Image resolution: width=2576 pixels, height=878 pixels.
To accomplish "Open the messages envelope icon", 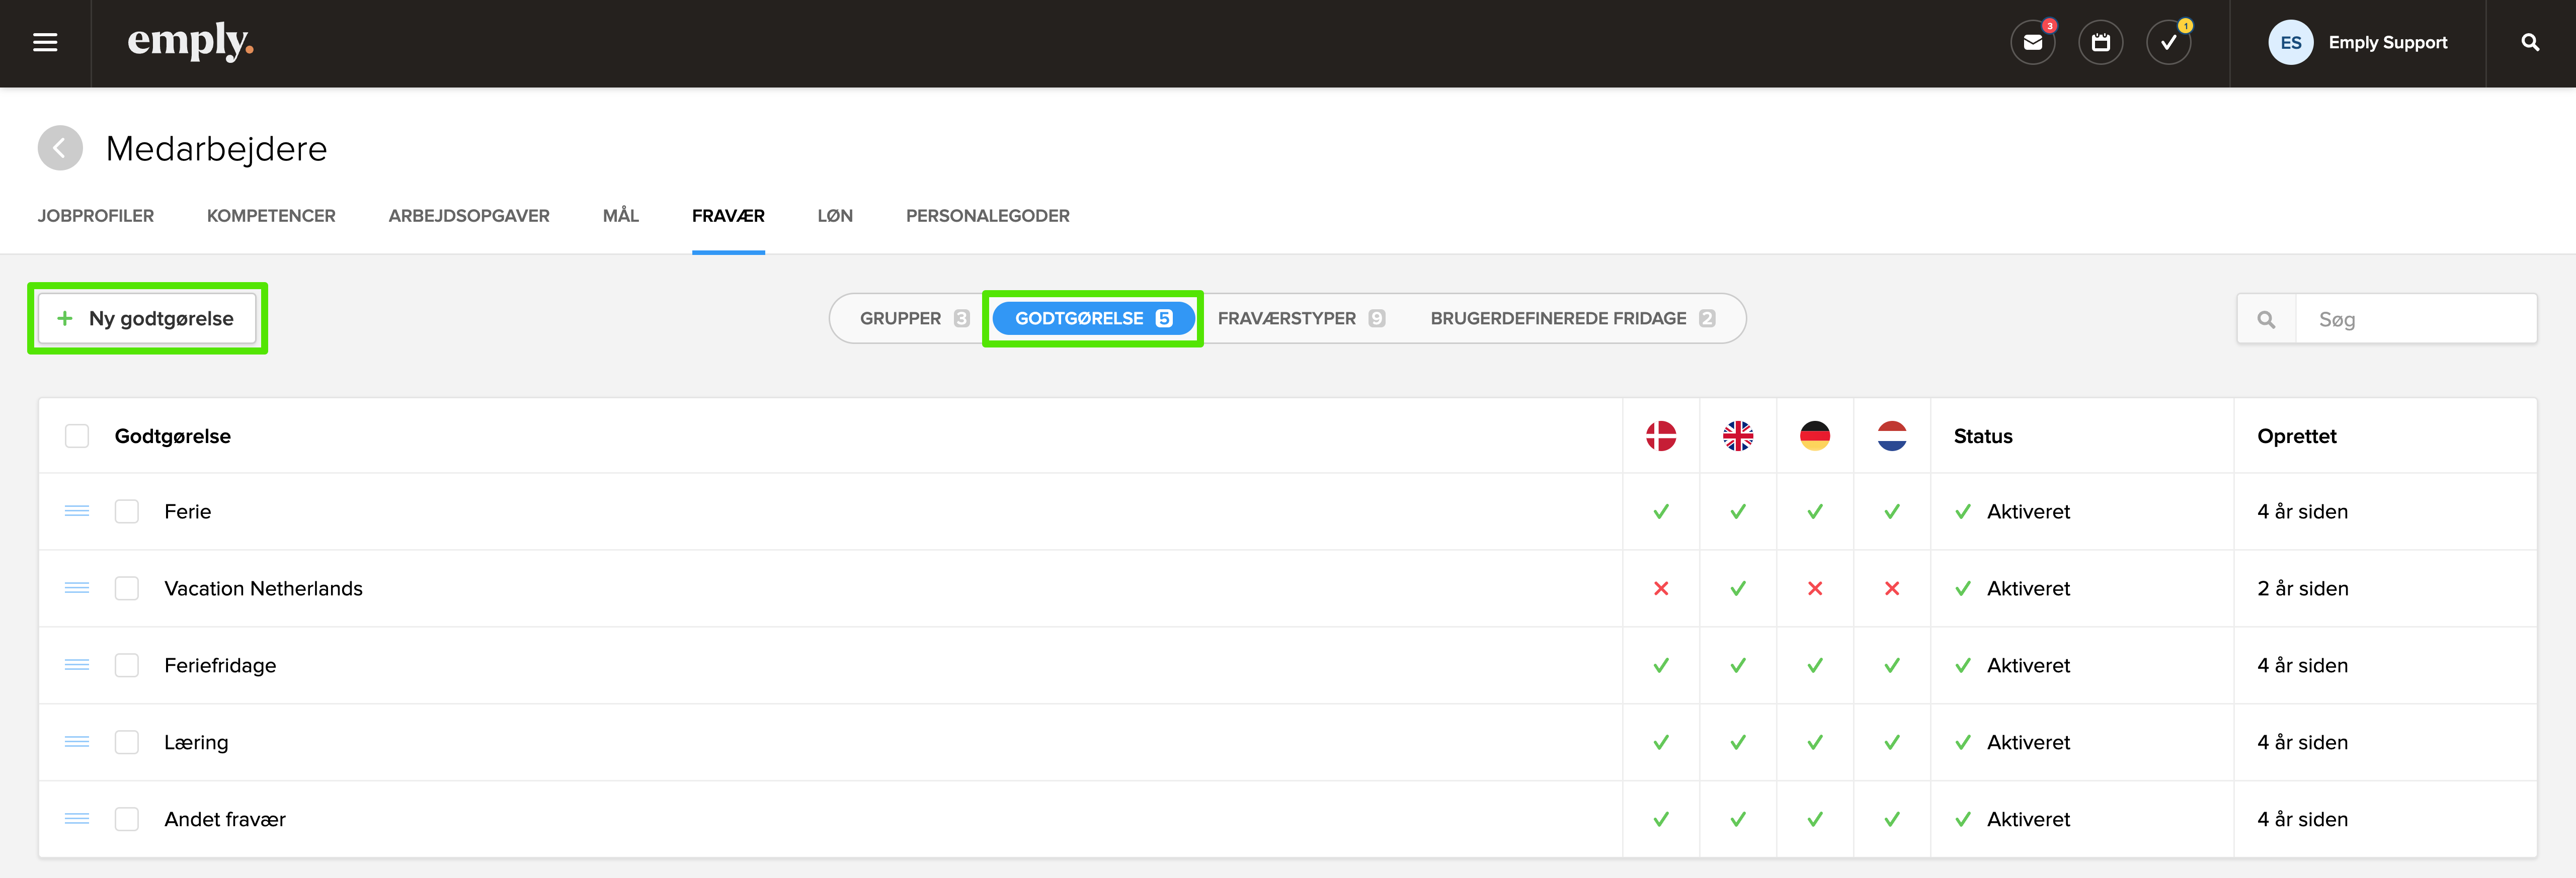I will (x=2032, y=43).
